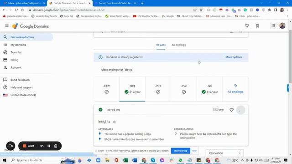The image size is (292, 164).
Task: Toggle the Loom camera bubble
Action: pos(10,146)
